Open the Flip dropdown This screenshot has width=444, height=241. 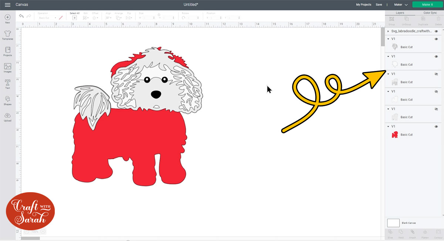click(x=129, y=17)
